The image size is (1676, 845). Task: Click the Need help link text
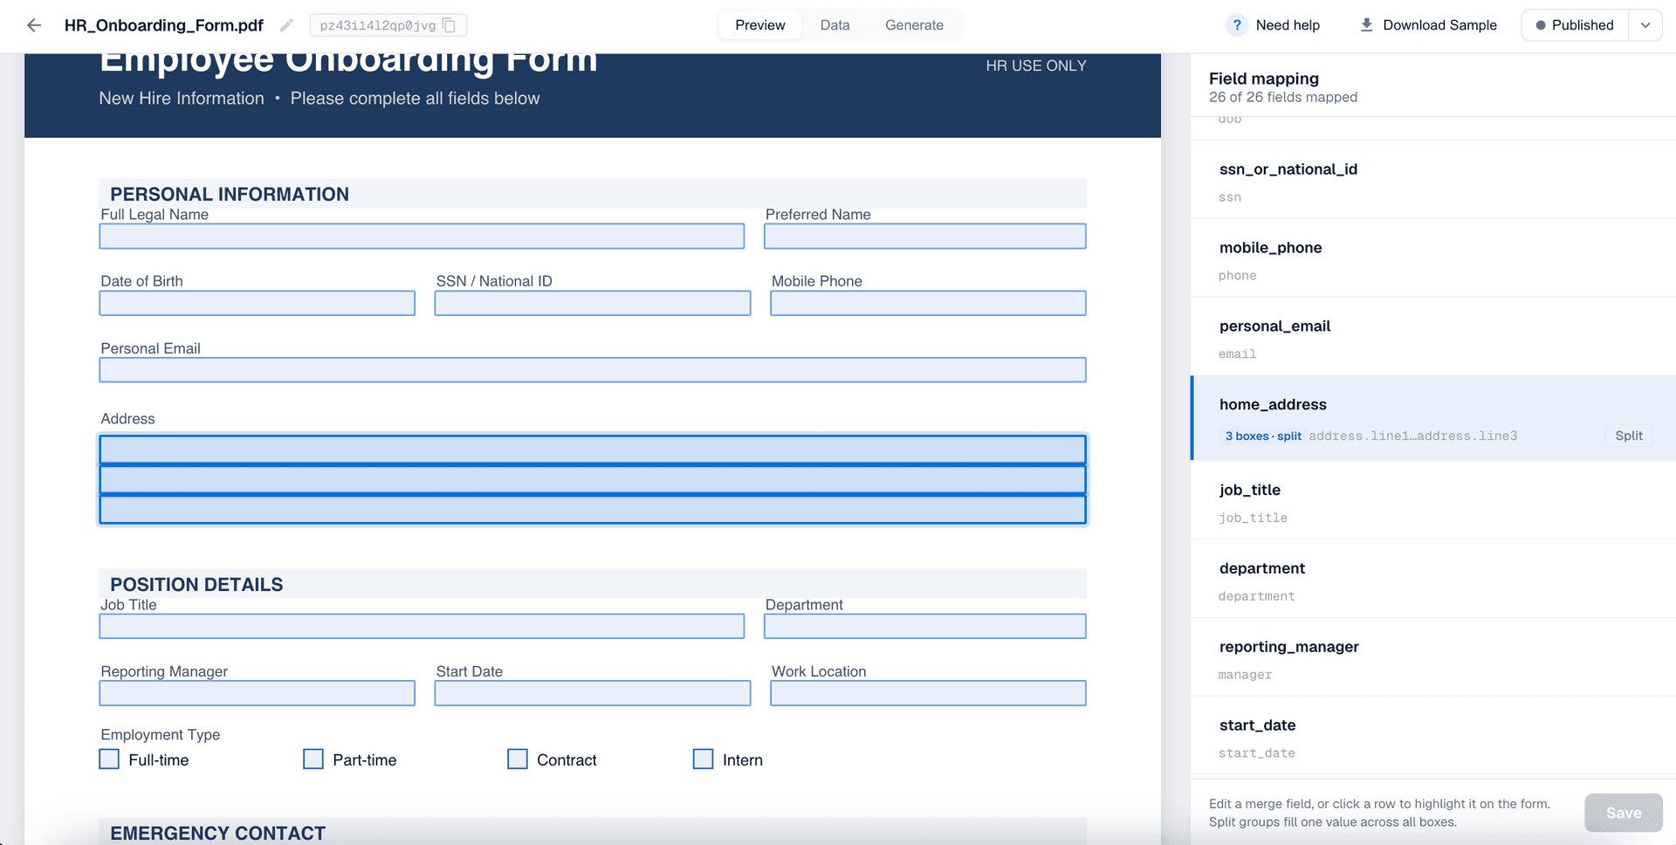pos(1288,25)
